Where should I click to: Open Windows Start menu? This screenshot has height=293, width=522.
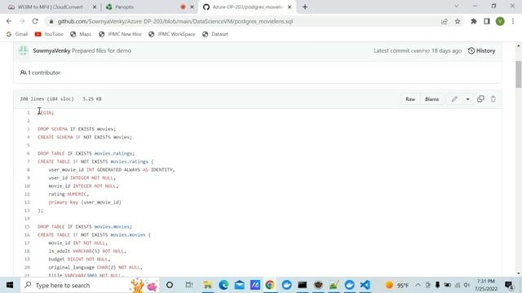[10, 285]
